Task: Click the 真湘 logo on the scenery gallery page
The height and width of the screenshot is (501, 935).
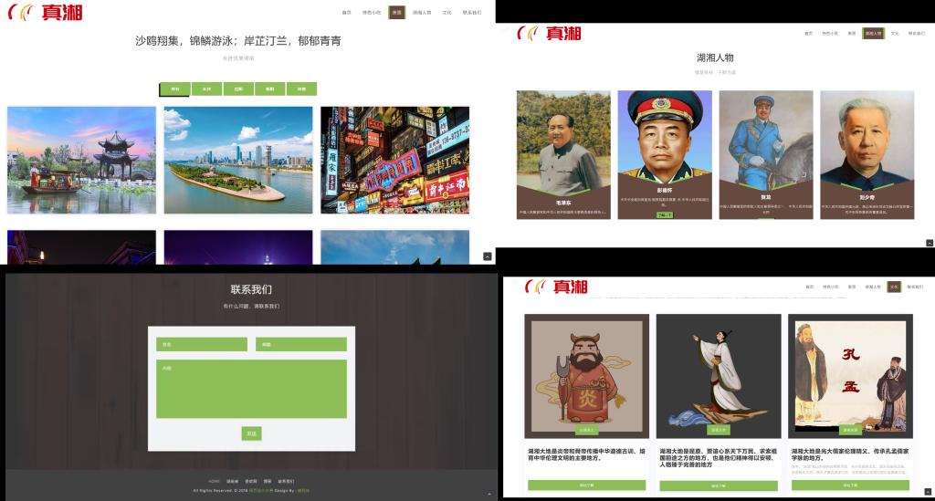Action: (x=45, y=12)
